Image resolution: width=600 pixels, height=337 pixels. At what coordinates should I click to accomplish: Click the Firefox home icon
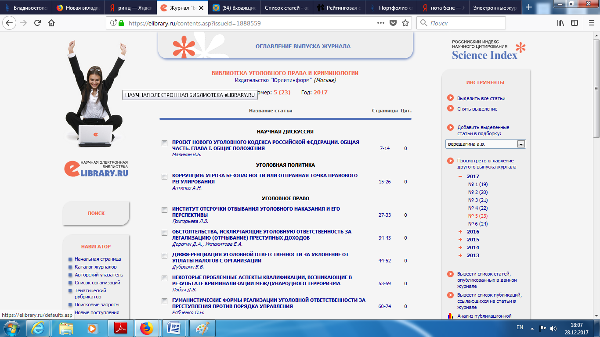tap(51, 23)
